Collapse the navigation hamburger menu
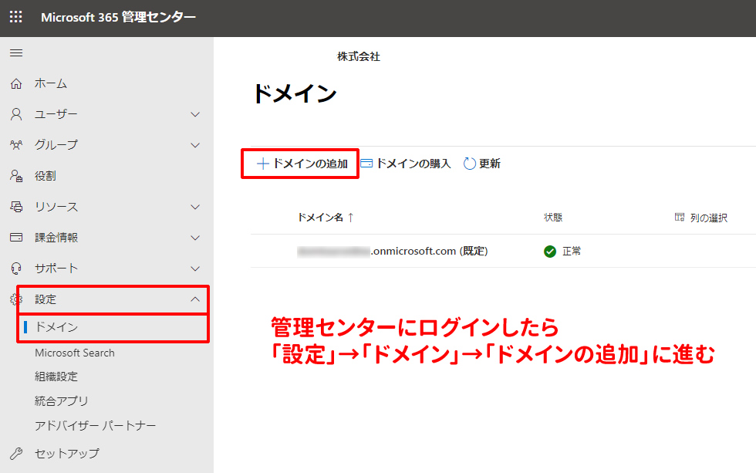This screenshot has height=473, width=756. tap(16, 52)
